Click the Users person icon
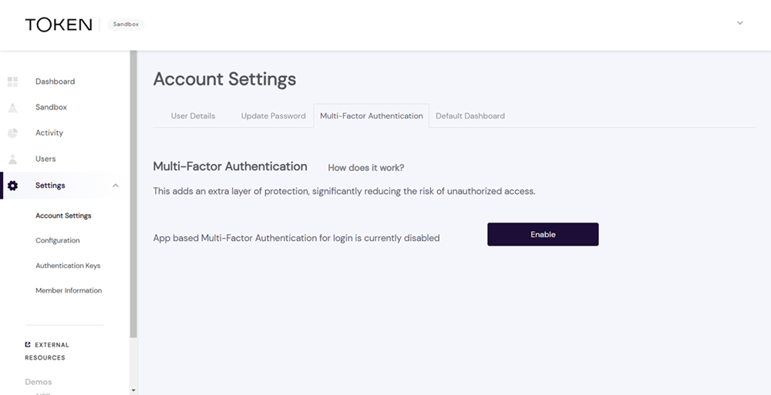The width and height of the screenshot is (771, 395). click(x=12, y=159)
